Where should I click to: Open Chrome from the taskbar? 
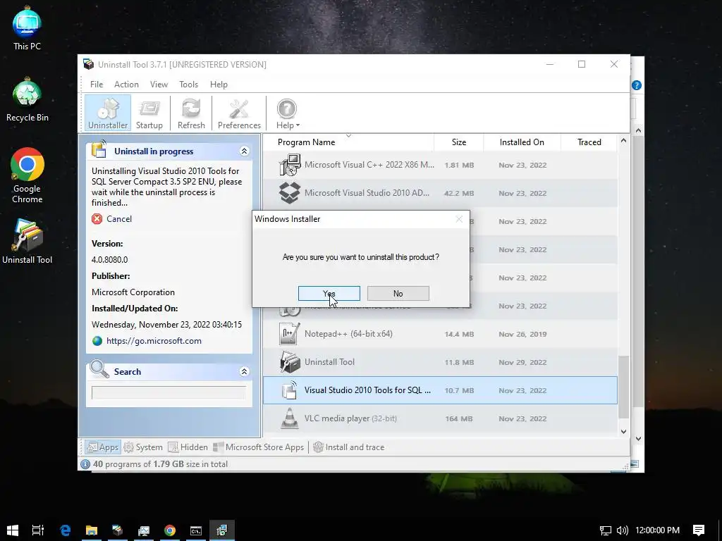pyautogui.click(x=170, y=530)
